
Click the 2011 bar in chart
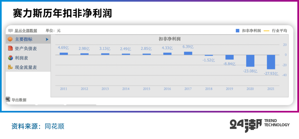coord(64,54)
